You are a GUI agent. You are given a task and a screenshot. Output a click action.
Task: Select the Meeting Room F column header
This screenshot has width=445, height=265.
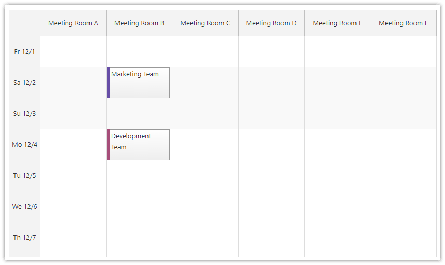coord(403,23)
